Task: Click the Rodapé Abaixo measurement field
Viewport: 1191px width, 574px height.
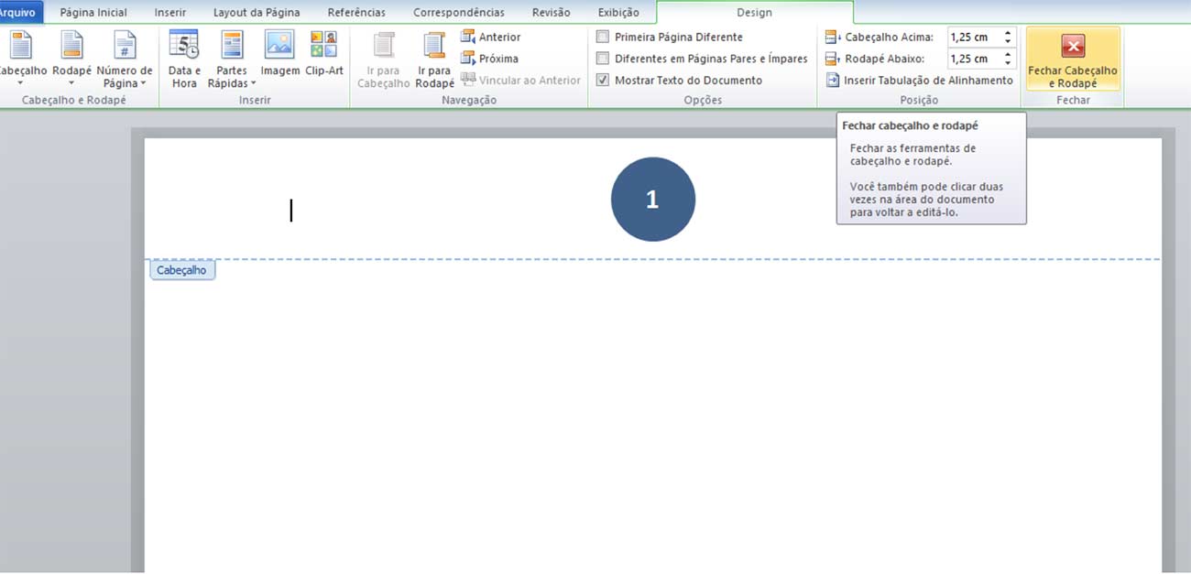Action: pyautogui.click(x=972, y=59)
